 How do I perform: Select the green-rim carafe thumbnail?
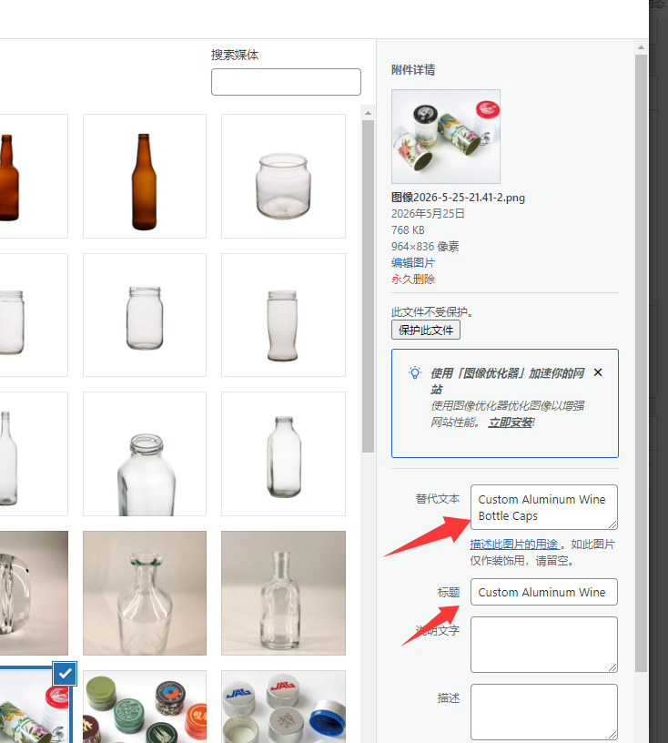coord(145,594)
